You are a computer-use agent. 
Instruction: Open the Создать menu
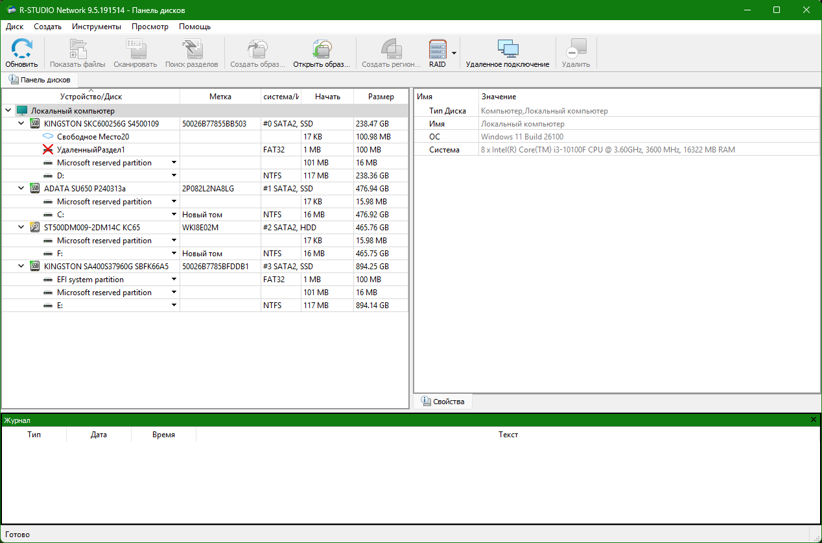coord(47,27)
